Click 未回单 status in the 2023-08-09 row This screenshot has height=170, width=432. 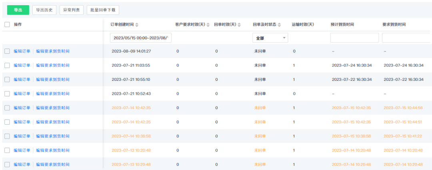260,51
